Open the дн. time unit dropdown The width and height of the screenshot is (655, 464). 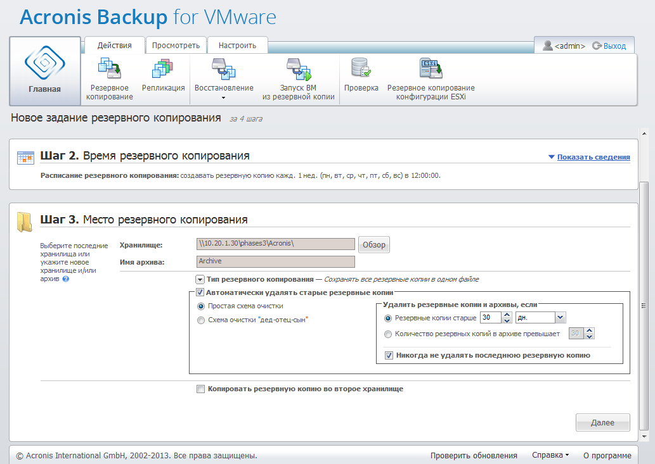560,317
